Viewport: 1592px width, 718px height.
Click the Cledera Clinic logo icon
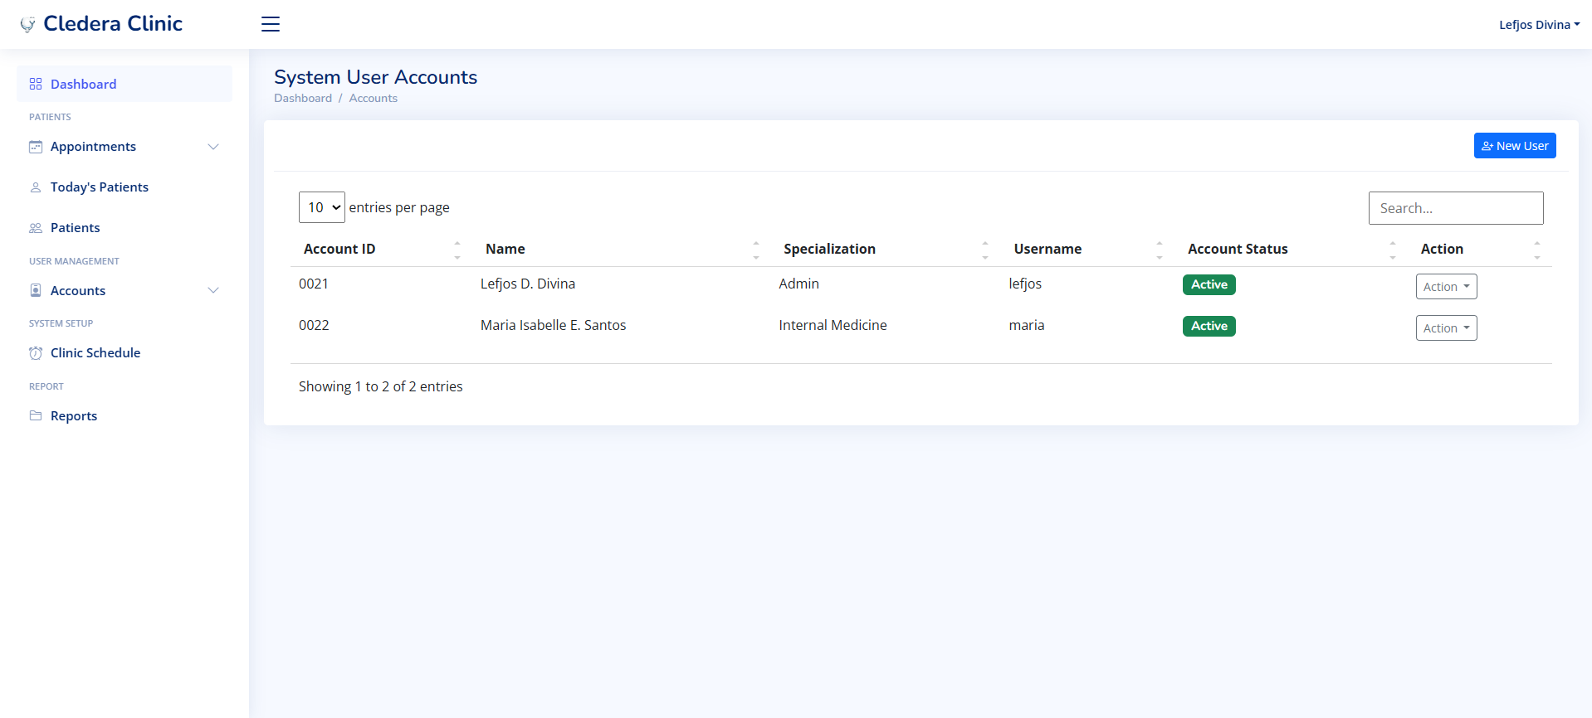coord(28,24)
